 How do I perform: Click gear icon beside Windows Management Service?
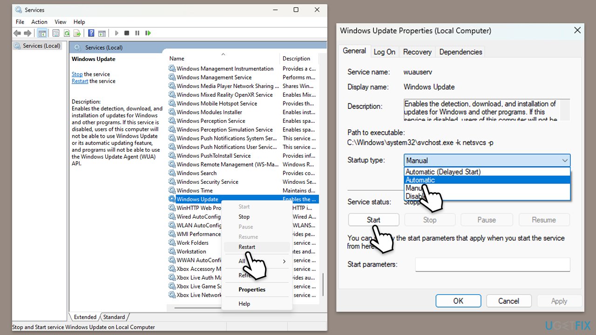coord(172,77)
